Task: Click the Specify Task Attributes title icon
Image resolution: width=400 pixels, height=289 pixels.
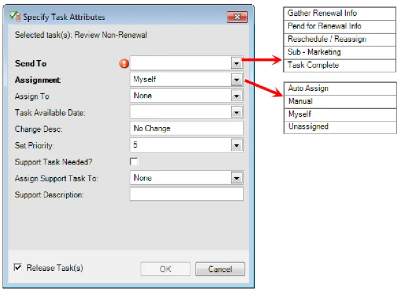Action: pos(15,16)
